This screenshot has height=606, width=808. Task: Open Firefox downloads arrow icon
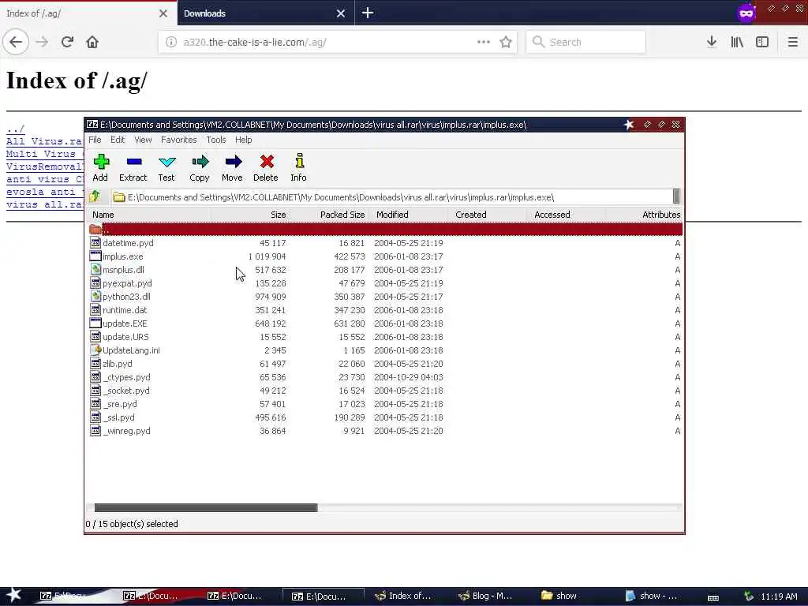(711, 42)
